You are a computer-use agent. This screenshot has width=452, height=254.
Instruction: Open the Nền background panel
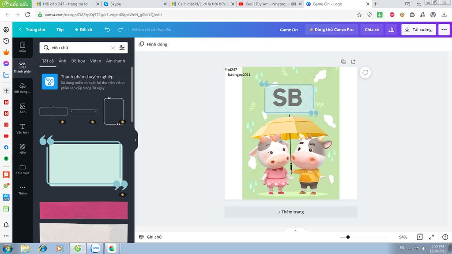[x=23, y=149]
